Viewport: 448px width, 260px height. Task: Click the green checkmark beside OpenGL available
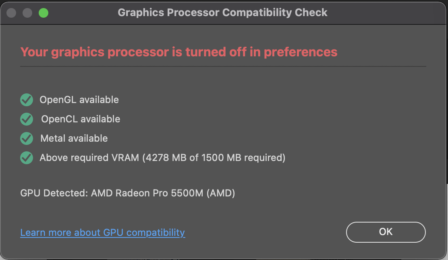point(27,99)
